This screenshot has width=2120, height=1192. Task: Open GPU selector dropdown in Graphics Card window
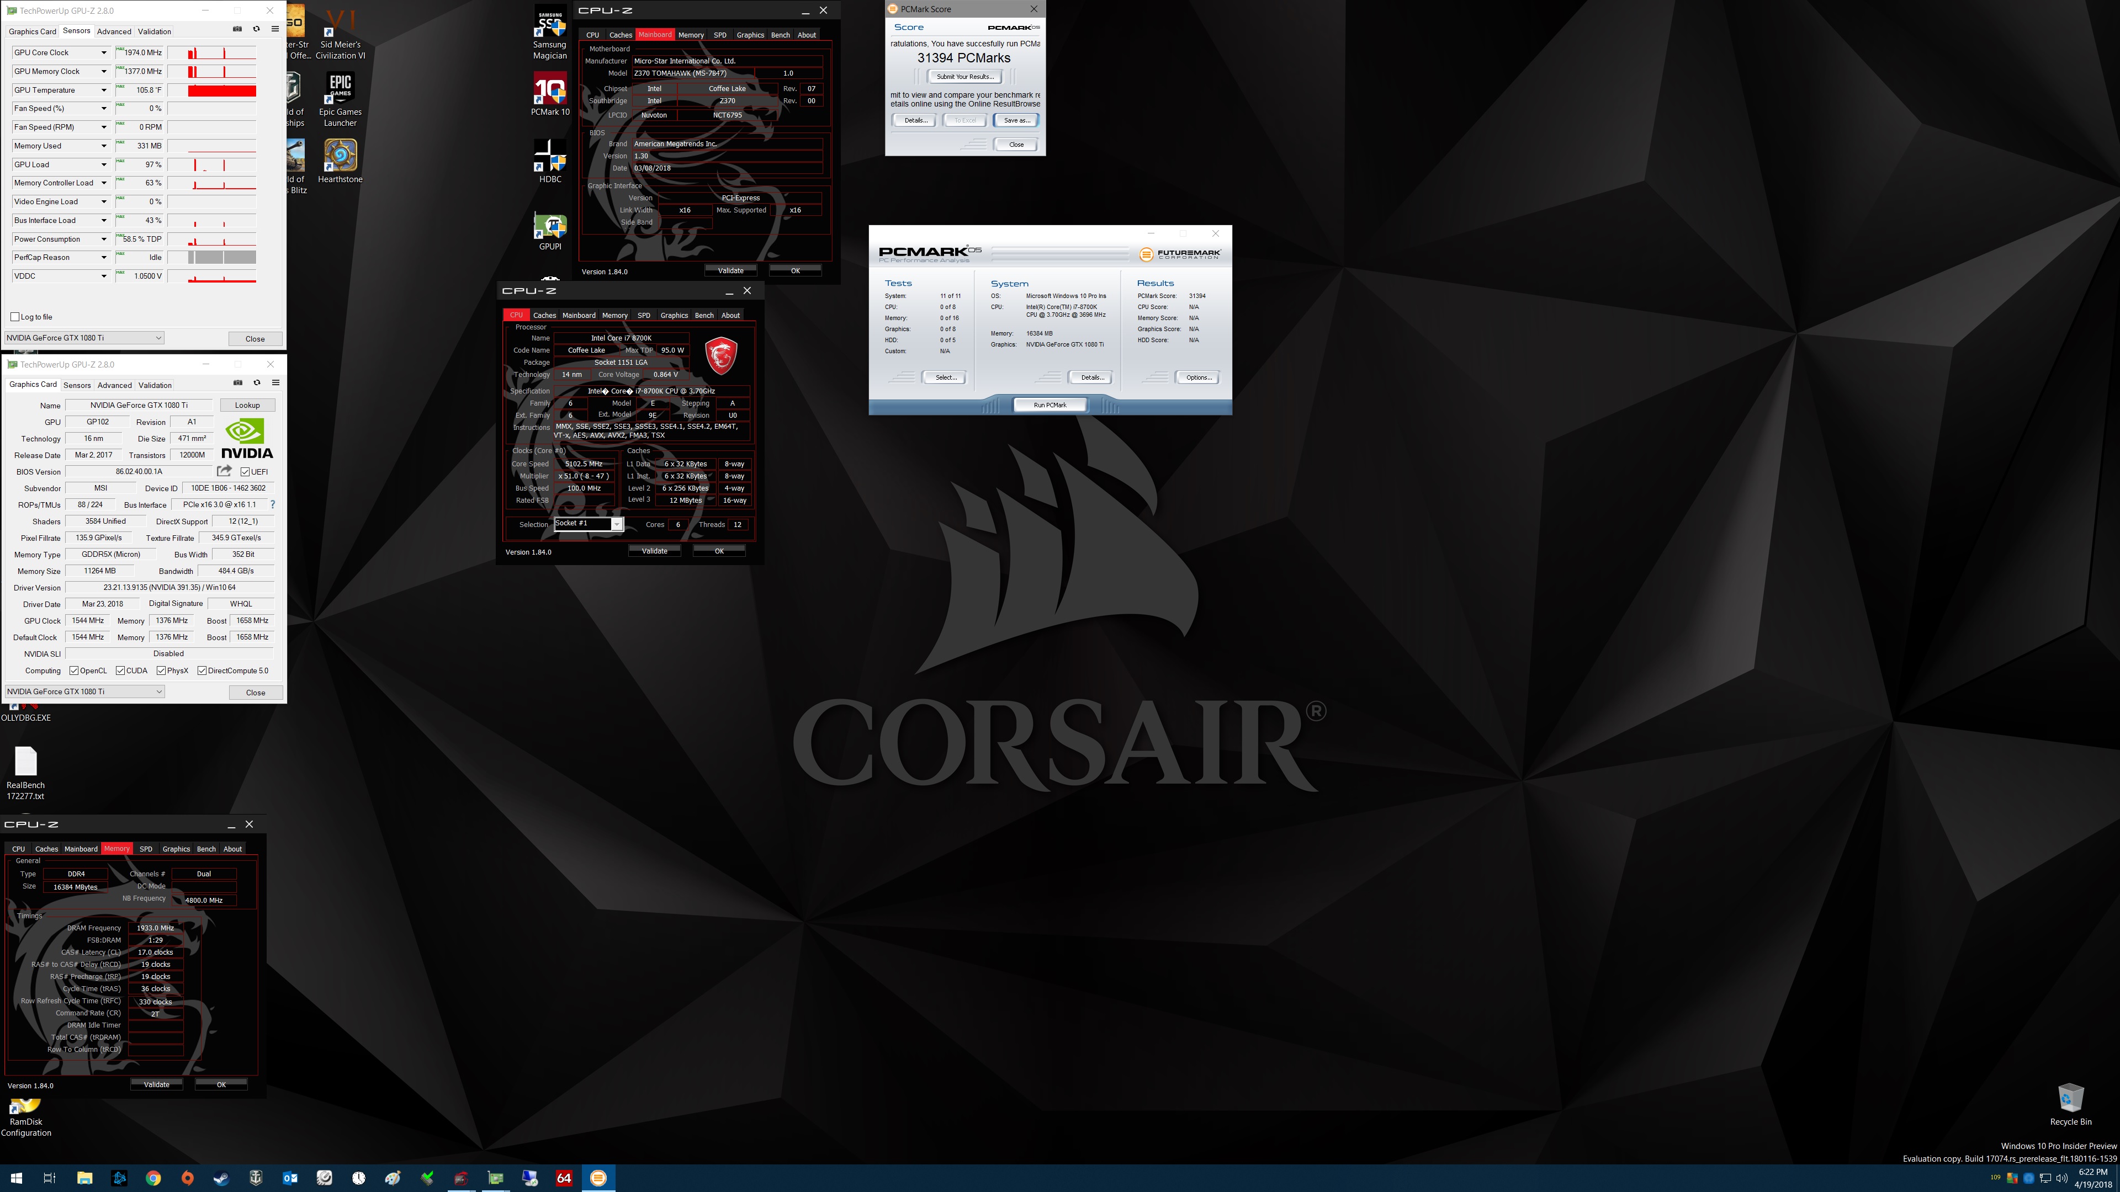[84, 692]
